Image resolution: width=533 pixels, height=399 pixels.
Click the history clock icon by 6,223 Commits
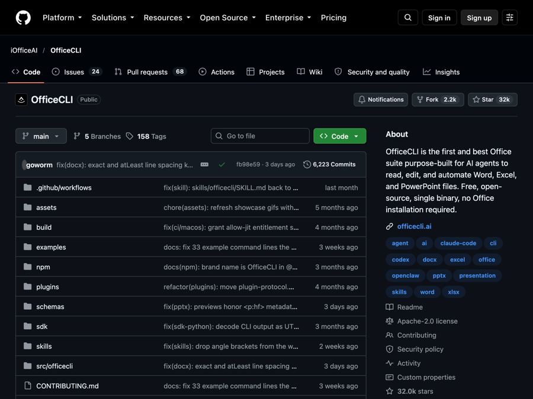click(x=307, y=164)
